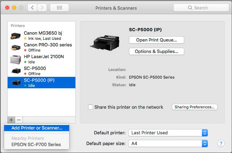This screenshot has width=232, height=153.
Task: Open Sharing Preferences
Action: click(195, 107)
